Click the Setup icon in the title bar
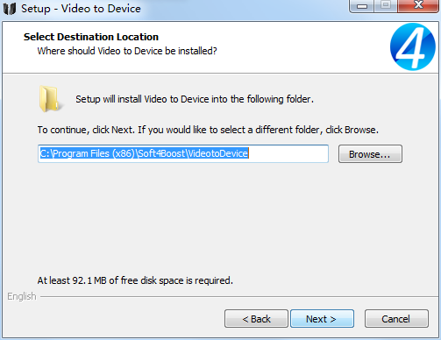The height and width of the screenshot is (340, 441). (x=10, y=9)
